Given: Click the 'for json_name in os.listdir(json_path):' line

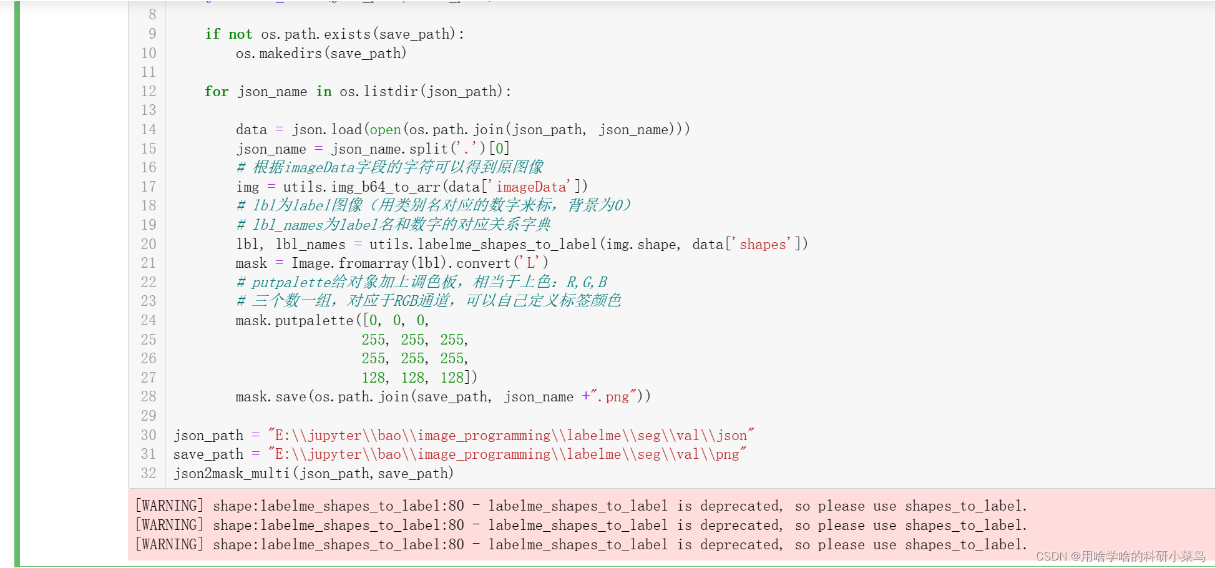Looking at the screenshot, I should (358, 91).
